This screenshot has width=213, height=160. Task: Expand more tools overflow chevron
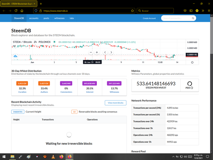pos(203,11)
